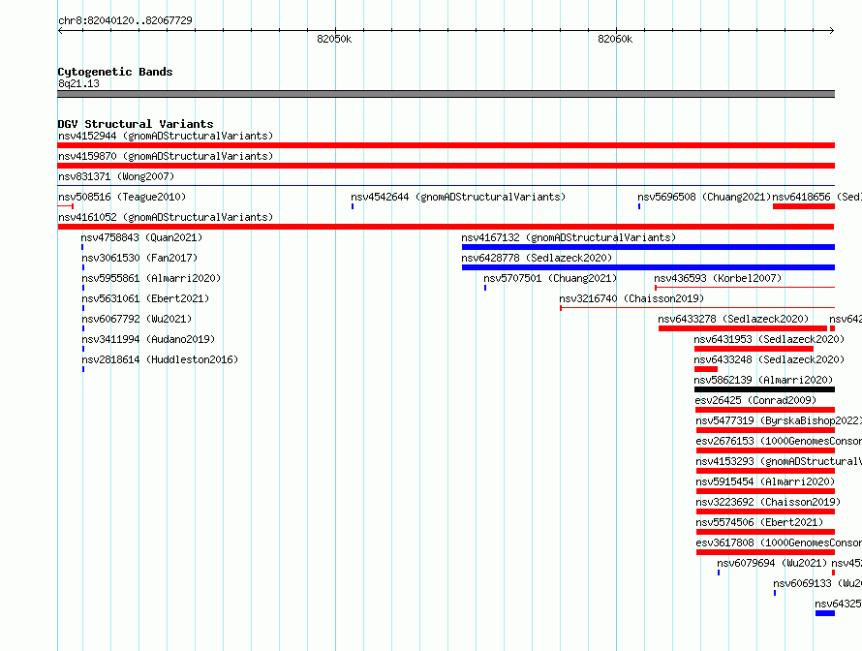The width and height of the screenshot is (862, 651).
Task: Select nsv5631061 (Ebert2021) label
Action: click(x=145, y=298)
